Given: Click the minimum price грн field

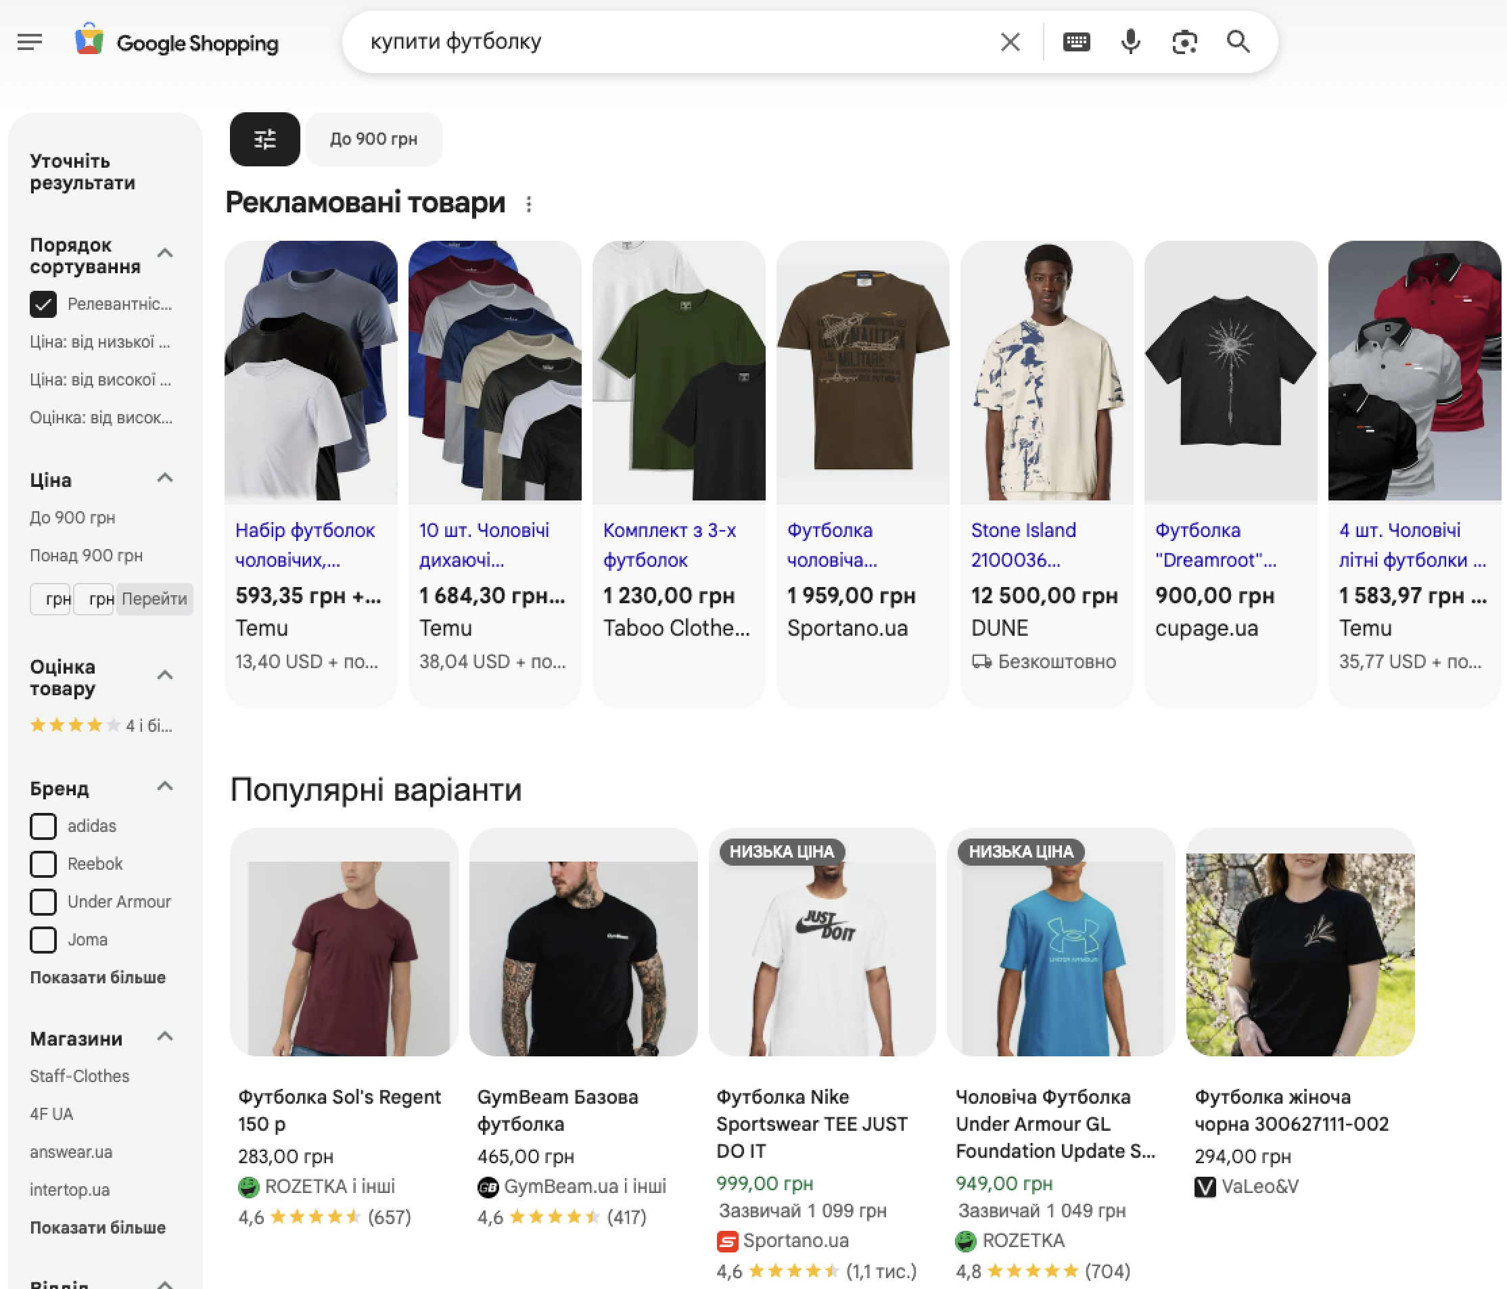Looking at the screenshot, I should (50, 599).
